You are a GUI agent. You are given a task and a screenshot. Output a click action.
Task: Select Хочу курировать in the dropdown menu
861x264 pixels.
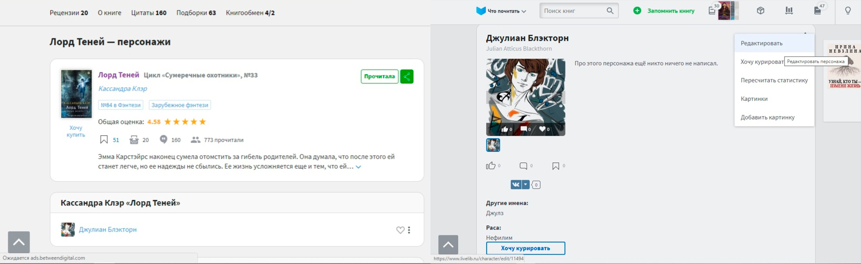point(762,62)
